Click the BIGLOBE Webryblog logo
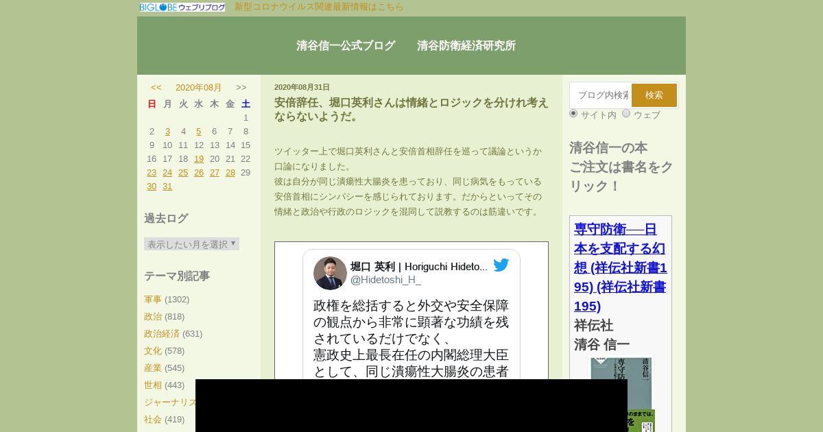 tap(182, 7)
